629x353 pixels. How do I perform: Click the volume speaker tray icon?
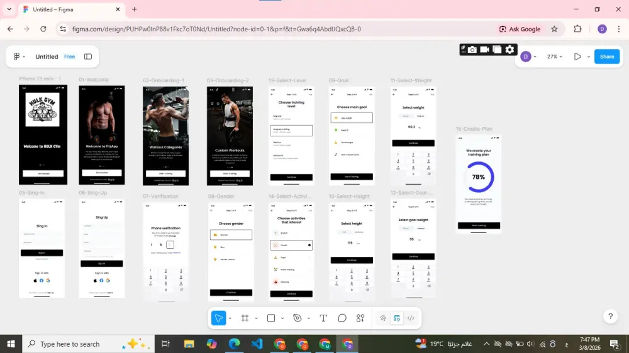click(x=531, y=344)
